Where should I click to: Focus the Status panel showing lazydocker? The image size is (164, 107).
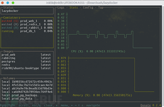pos(27,11)
